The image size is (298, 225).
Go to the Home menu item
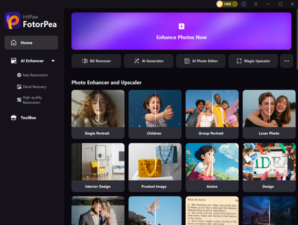coord(31,42)
